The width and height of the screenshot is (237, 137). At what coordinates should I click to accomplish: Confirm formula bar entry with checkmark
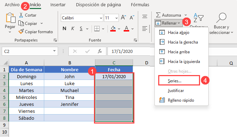87,51
